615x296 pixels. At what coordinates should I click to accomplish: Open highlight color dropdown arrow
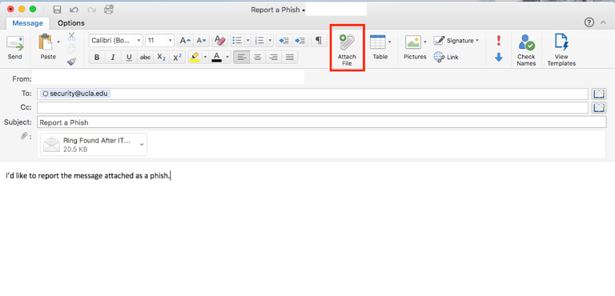tap(205, 58)
